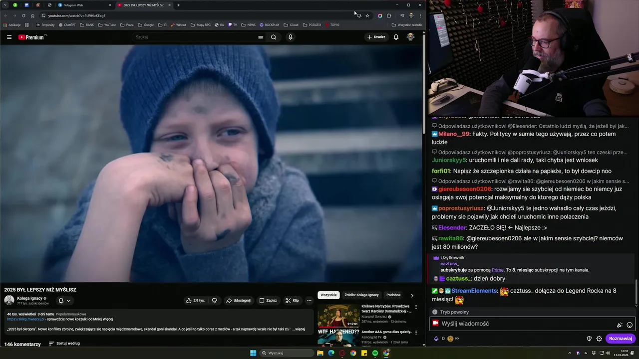
Task: Open StreamElements username in chat
Action: coord(474,291)
